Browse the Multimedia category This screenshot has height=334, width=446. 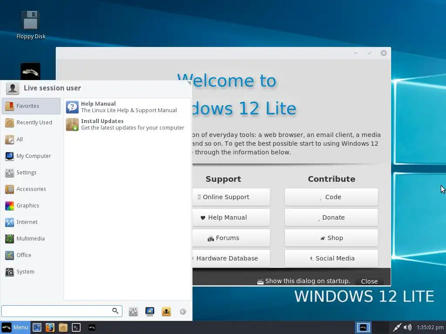[31, 239]
